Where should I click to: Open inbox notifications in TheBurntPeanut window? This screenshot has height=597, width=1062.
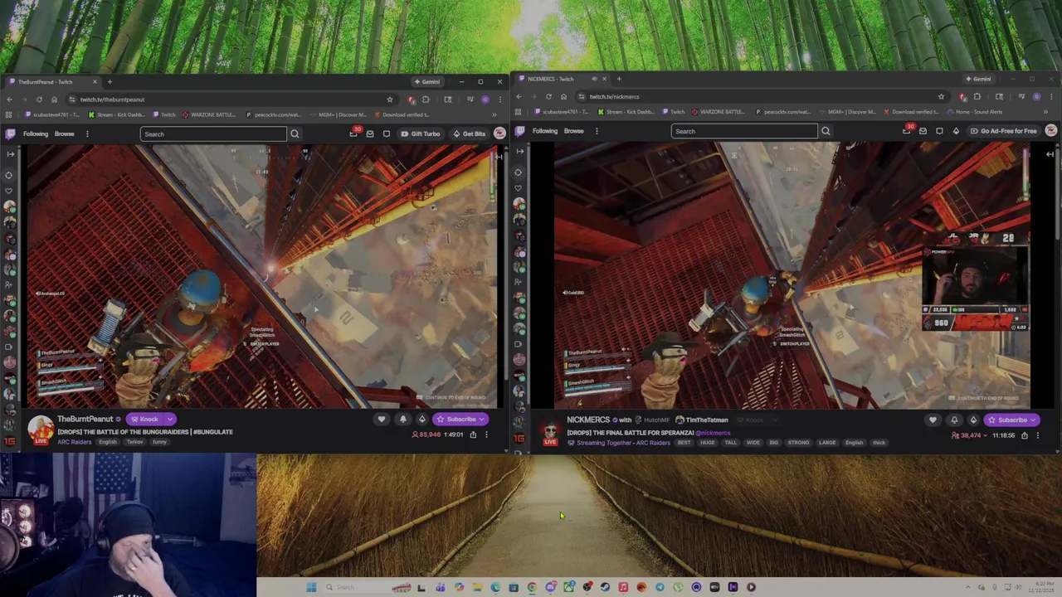tap(370, 133)
